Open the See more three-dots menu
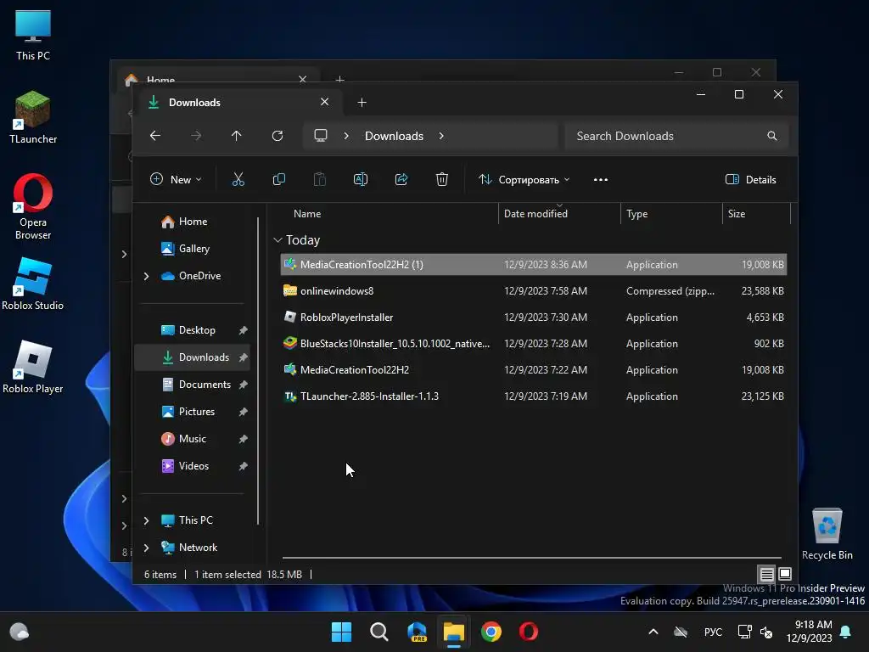 601,179
